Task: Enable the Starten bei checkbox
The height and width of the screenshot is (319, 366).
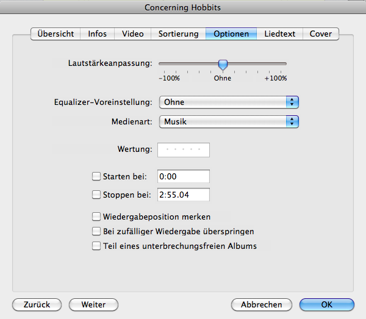Action: [96, 176]
